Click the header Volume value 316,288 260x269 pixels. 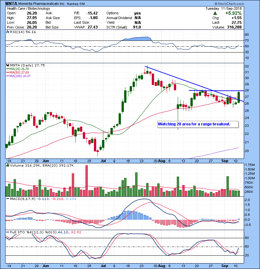[x=234, y=27]
